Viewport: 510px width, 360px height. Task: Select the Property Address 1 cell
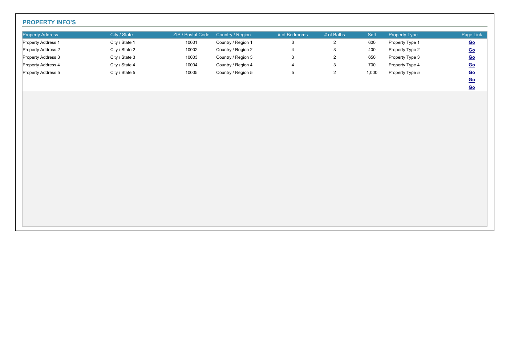pyautogui.click(x=41, y=42)
